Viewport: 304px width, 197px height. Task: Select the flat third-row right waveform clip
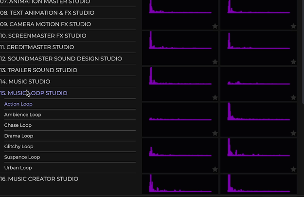tap(258, 84)
